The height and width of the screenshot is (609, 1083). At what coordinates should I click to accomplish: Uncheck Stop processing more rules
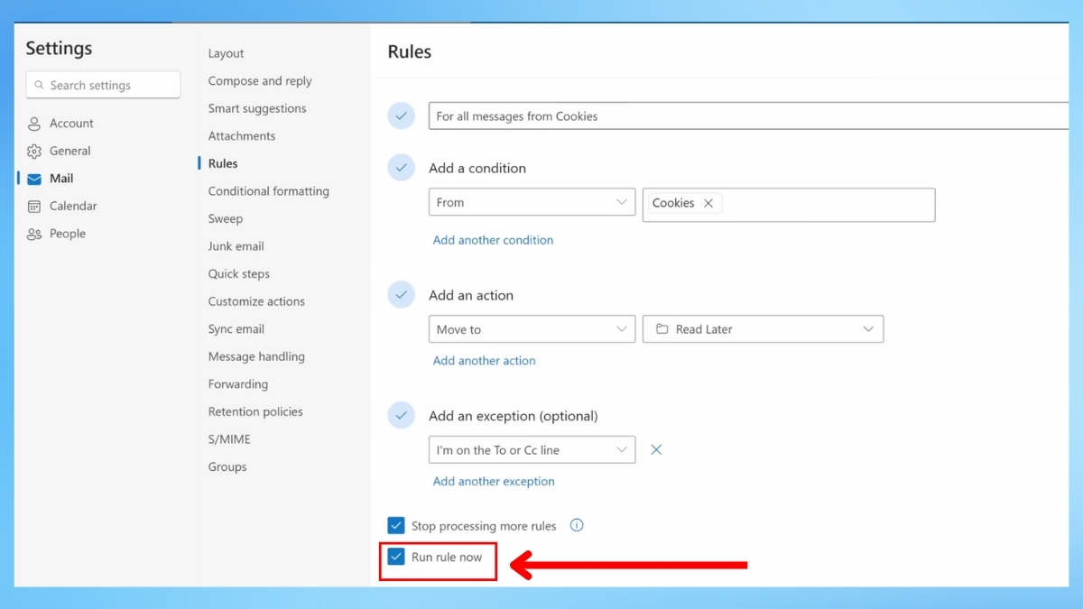pyautogui.click(x=396, y=526)
